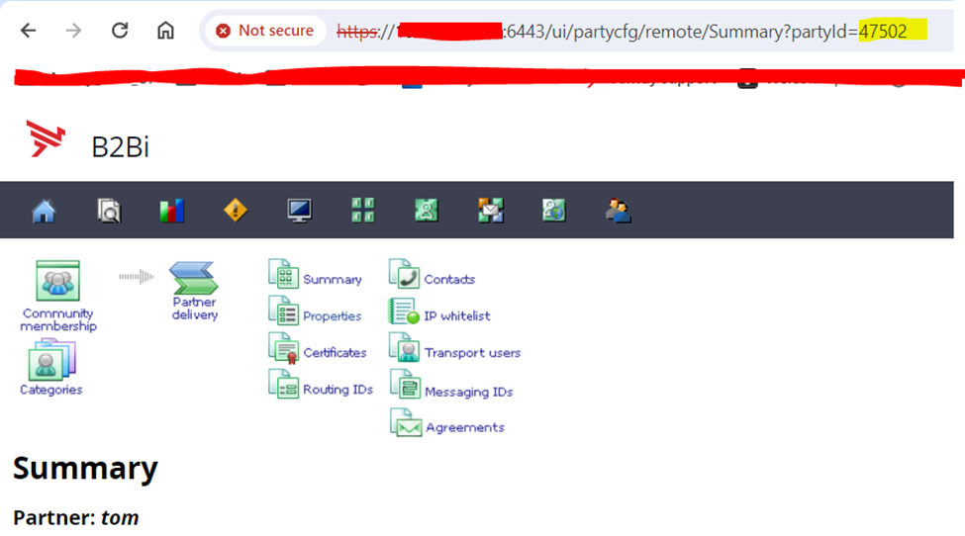Click the yellow diamond alerts icon
The image size is (965, 536).
point(236,211)
